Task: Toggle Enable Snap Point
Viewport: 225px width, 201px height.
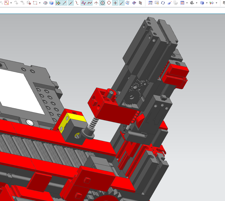Action: 58,3
